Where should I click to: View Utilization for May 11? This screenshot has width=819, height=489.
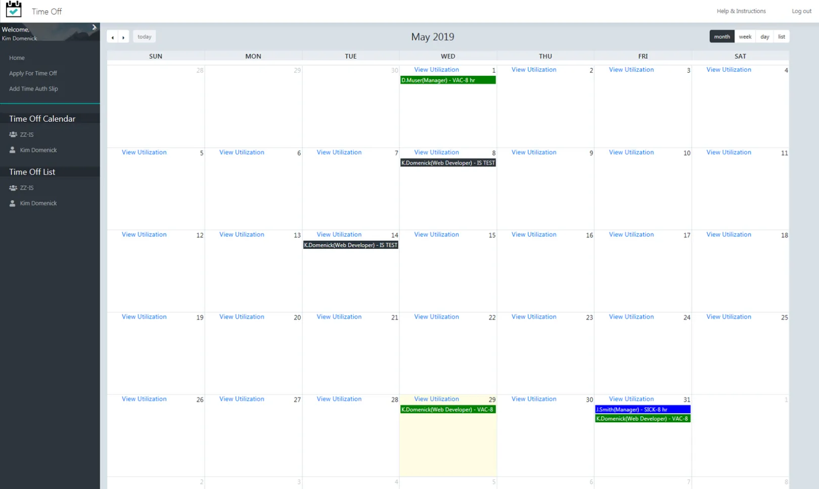(x=729, y=152)
